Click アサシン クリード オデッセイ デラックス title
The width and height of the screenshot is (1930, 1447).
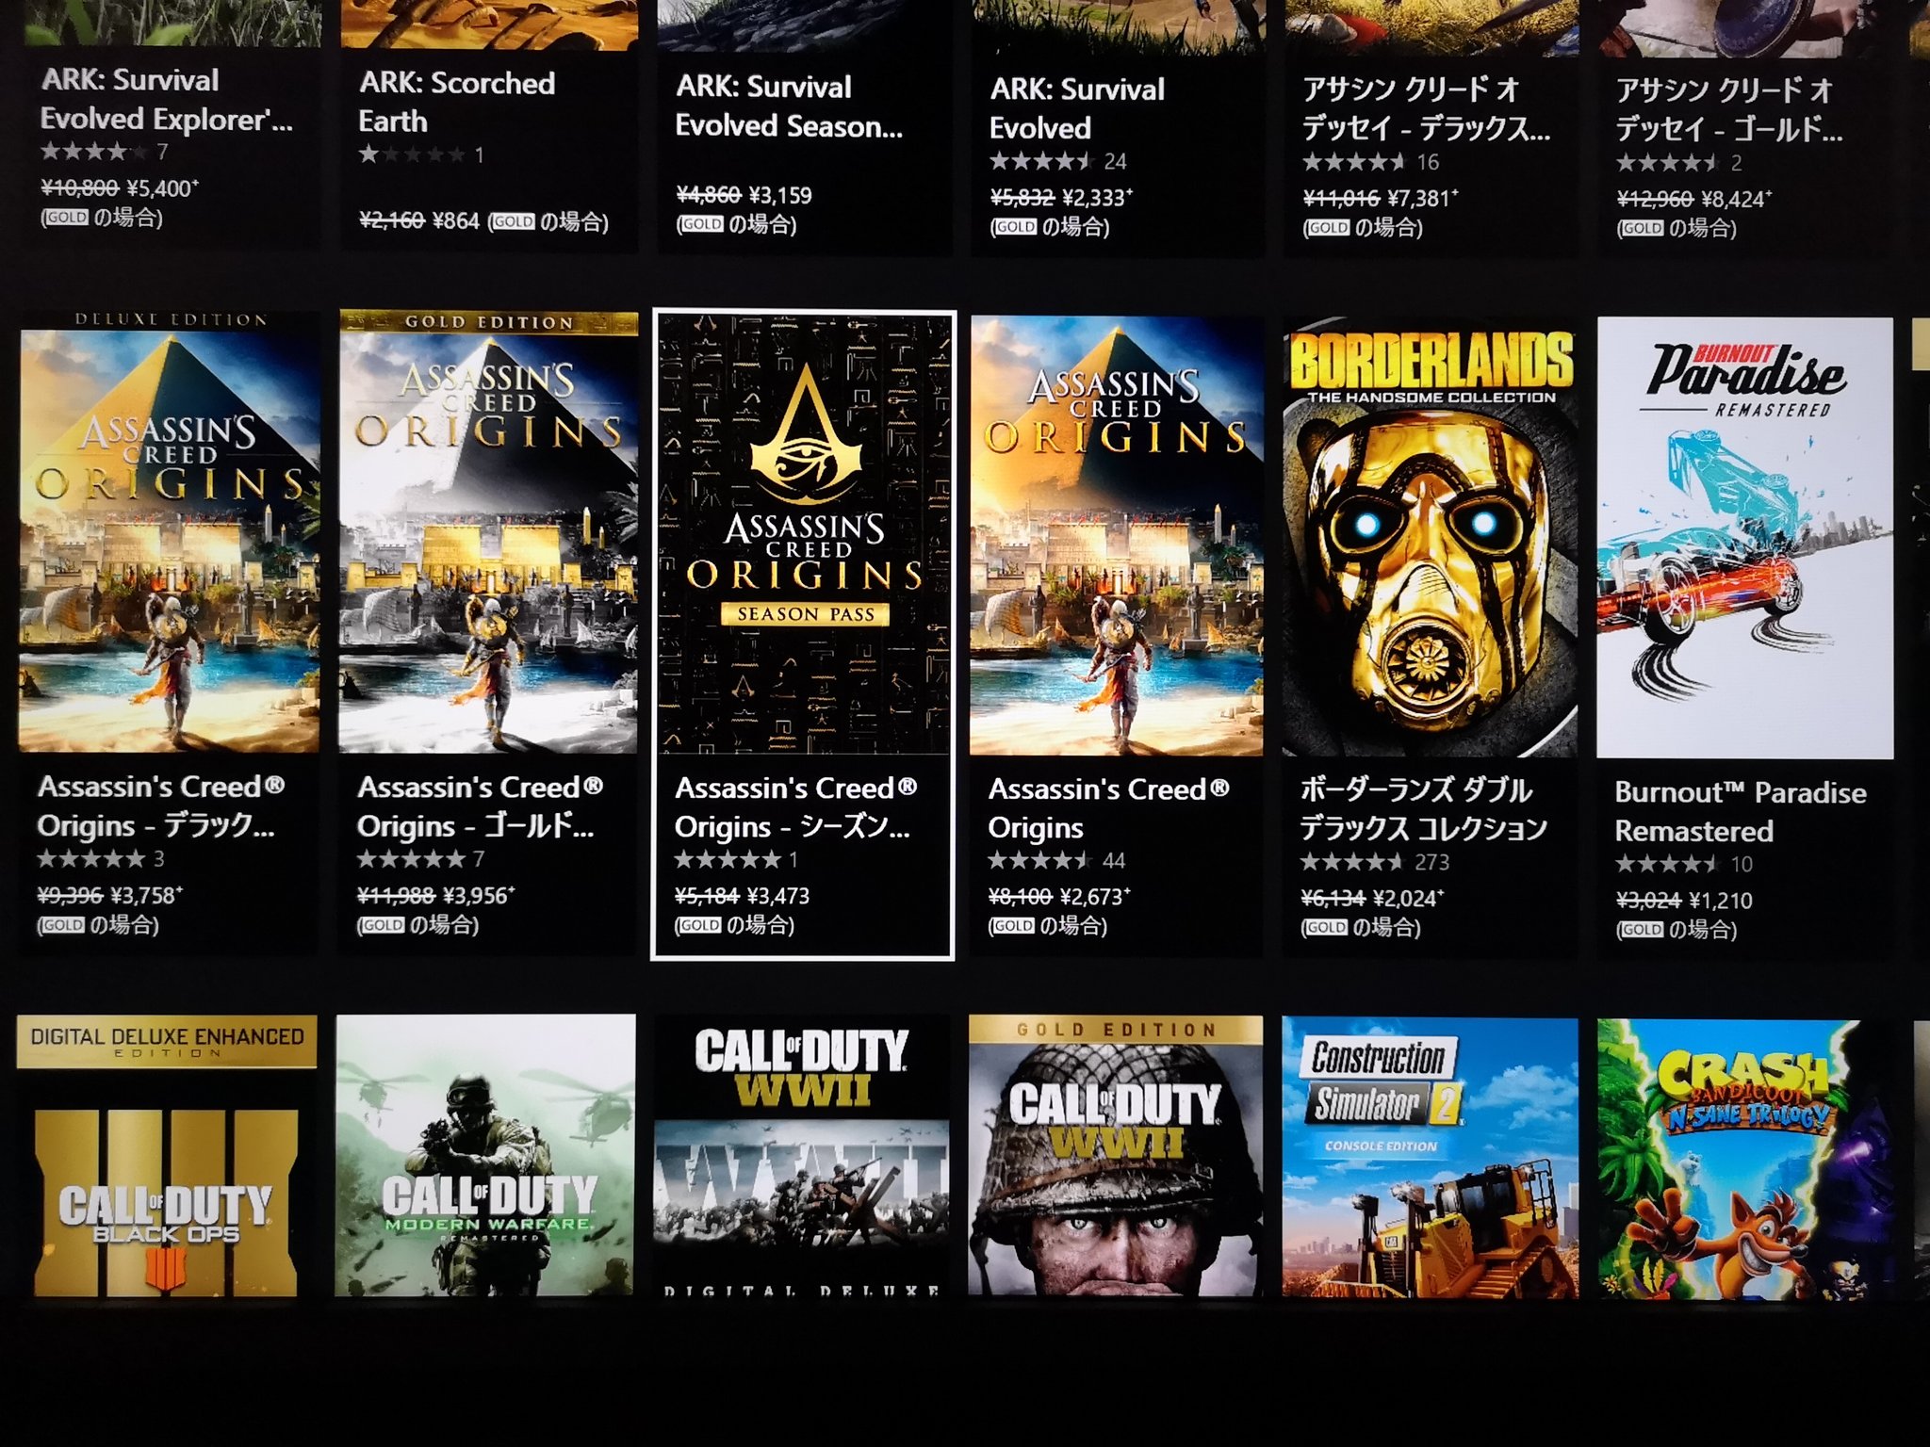pyautogui.click(x=1426, y=109)
